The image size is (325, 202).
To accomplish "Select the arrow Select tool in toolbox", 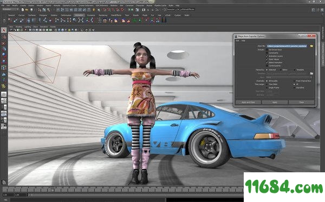I will tap(4, 30).
